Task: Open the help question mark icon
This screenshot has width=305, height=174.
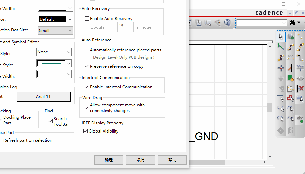Action: pos(227,23)
